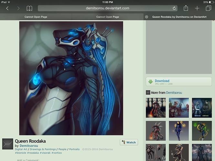
Task: Open the #bionicle tag
Action: click(20, 153)
